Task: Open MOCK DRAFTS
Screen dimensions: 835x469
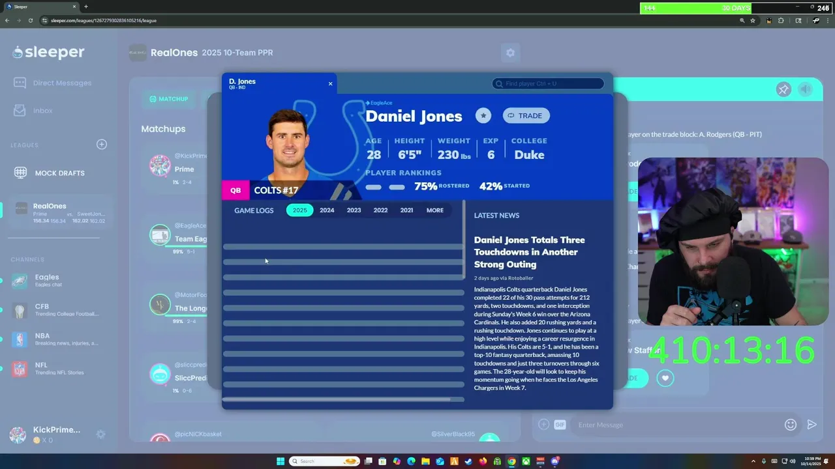Action: click(50, 173)
